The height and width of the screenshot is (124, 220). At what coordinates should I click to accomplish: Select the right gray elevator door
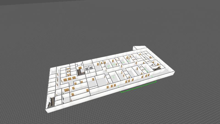[91, 68]
